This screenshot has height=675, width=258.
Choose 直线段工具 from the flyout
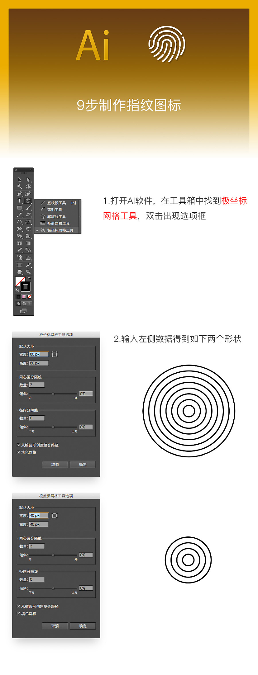[56, 203]
